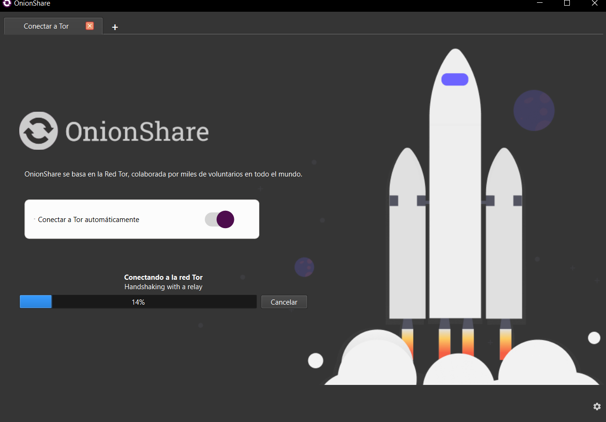
Task: Open settings via the gear icon
Action: [x=597, y=407]
